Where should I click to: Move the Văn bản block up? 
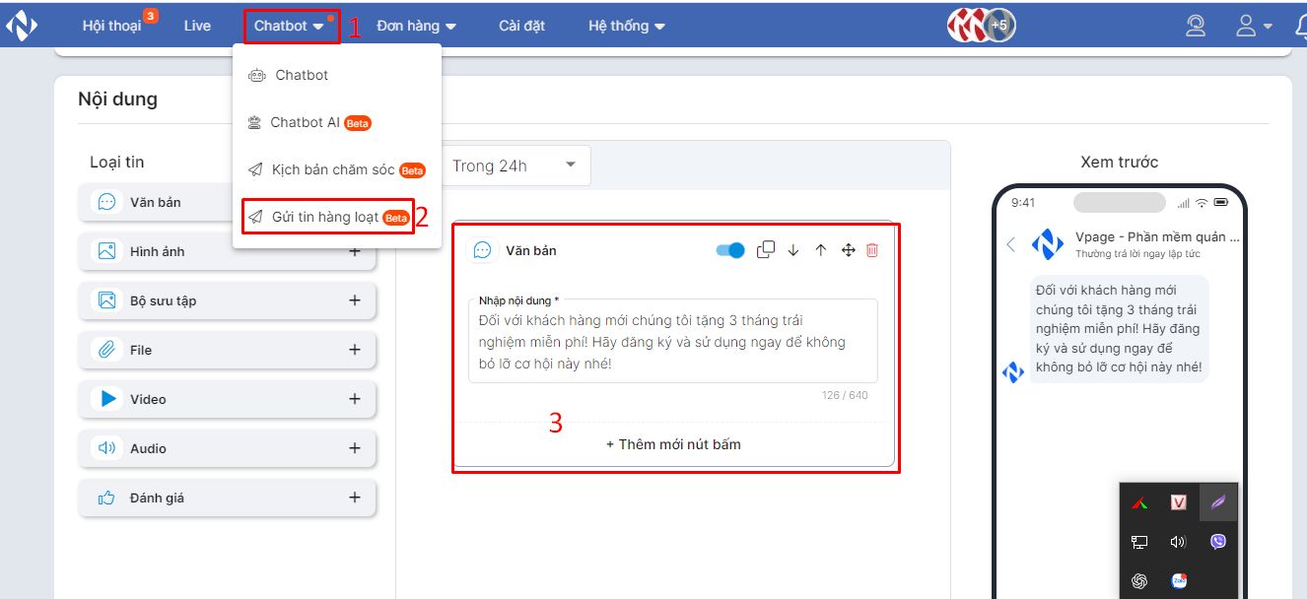(820, 250)
